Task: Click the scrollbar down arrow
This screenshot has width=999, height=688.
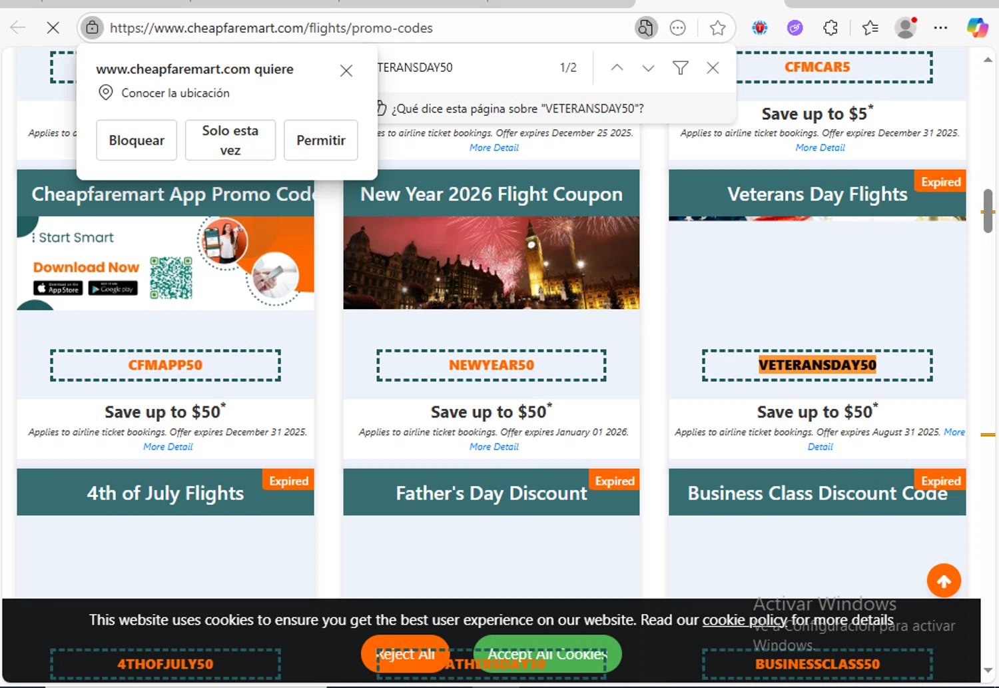Action: pyautogui.click(x=988, y=670)
